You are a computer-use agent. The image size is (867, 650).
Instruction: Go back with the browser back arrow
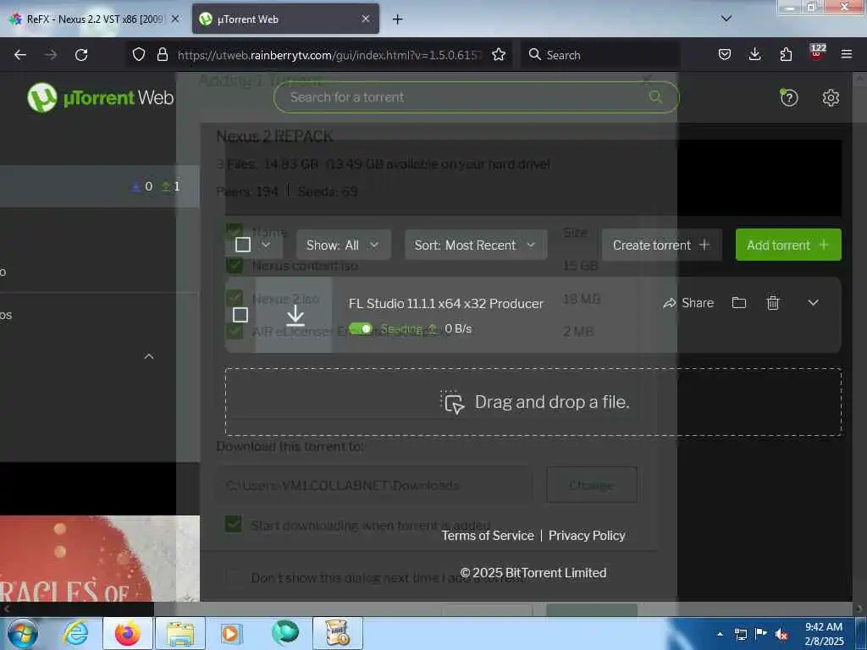point(20,55)
